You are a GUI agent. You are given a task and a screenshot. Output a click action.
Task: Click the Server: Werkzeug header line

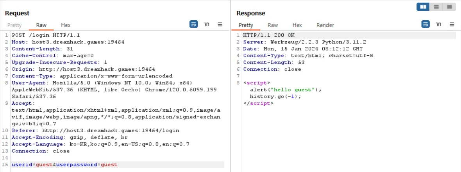[x=305, y=42]
